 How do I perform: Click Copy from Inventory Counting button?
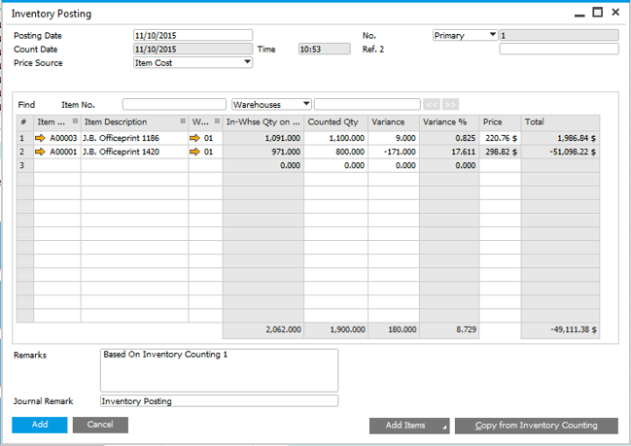(537, 426)
